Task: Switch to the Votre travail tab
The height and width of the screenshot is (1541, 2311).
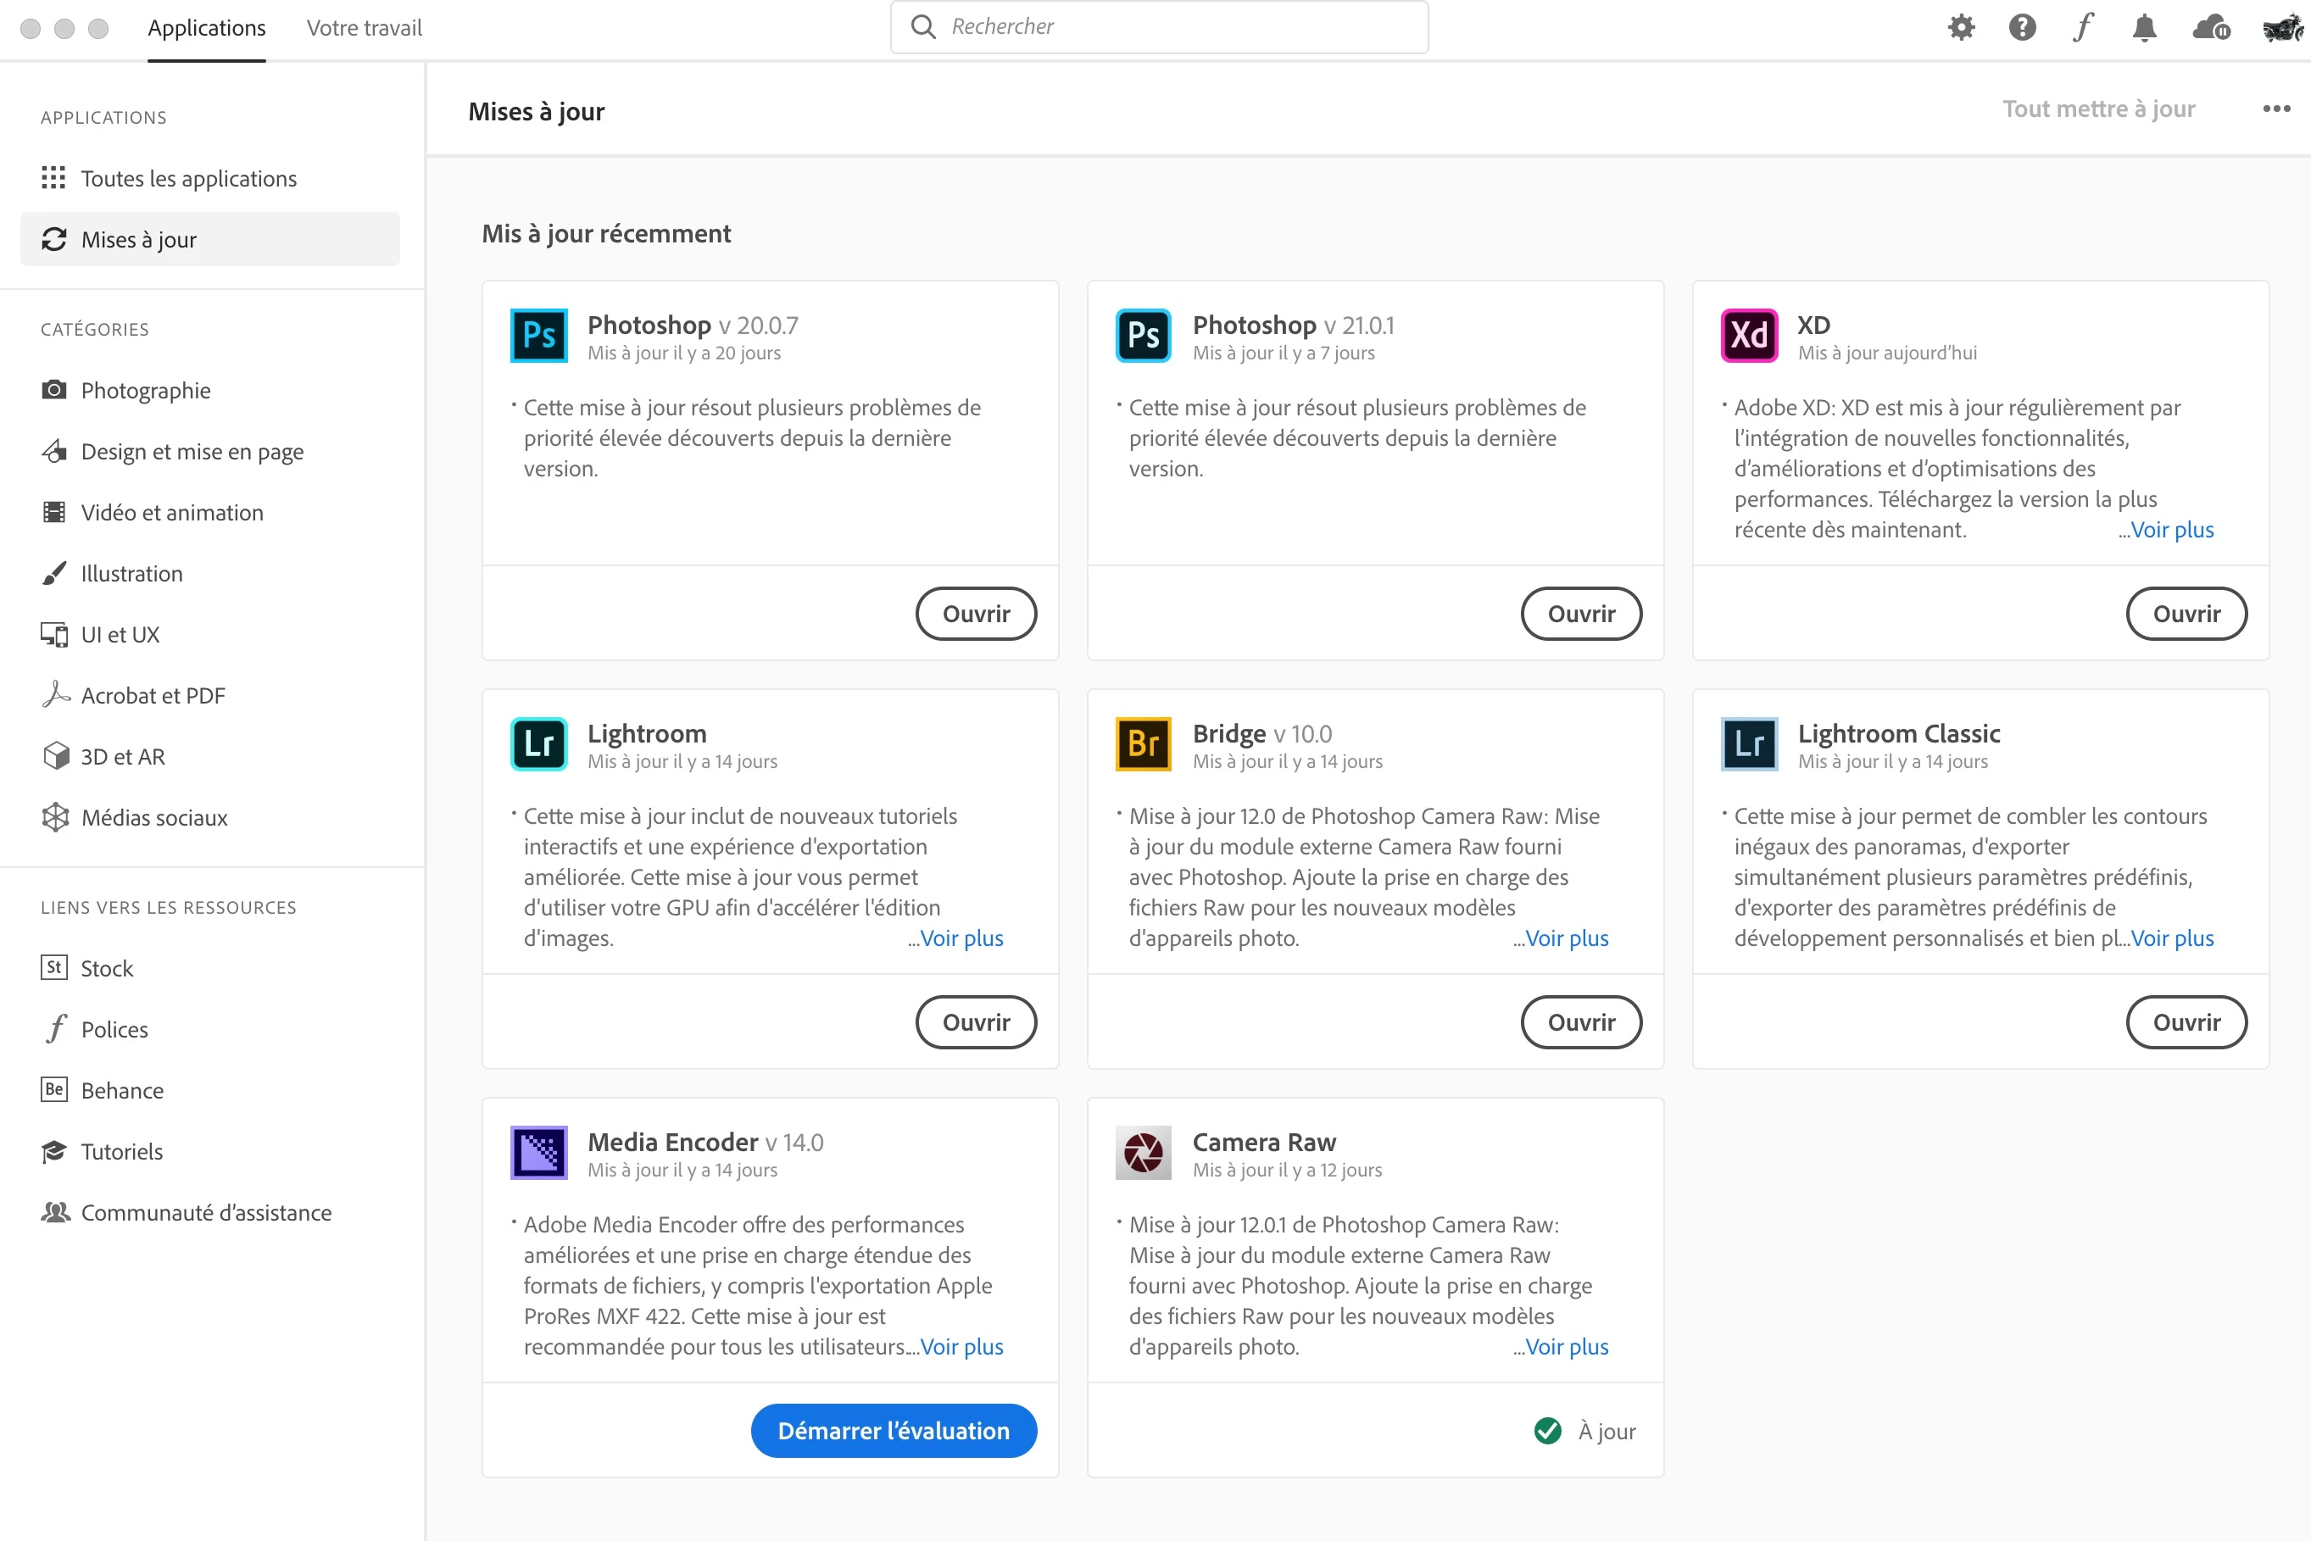Action: click(x=364, y=27)
